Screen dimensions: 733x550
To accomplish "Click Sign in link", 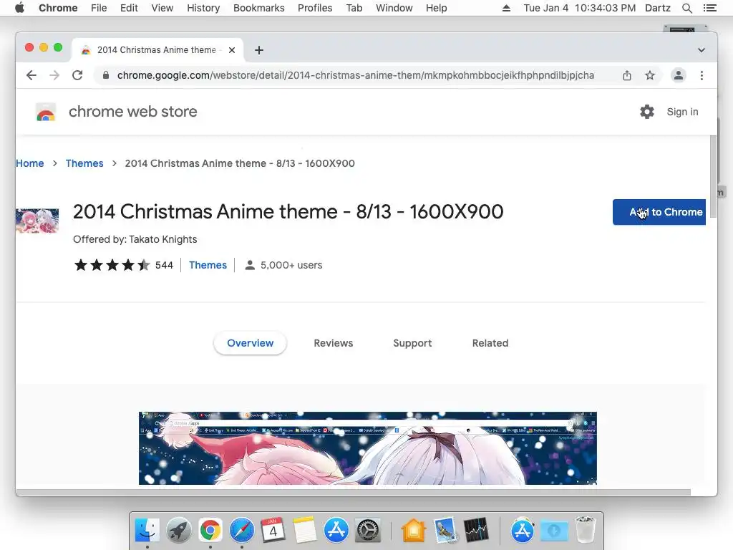I will pos(682,112).
